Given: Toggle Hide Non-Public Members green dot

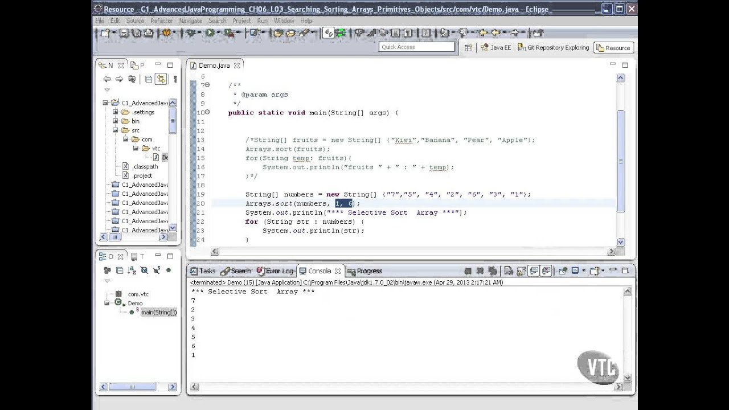Looking at the screenshot, I should point(169,270).
